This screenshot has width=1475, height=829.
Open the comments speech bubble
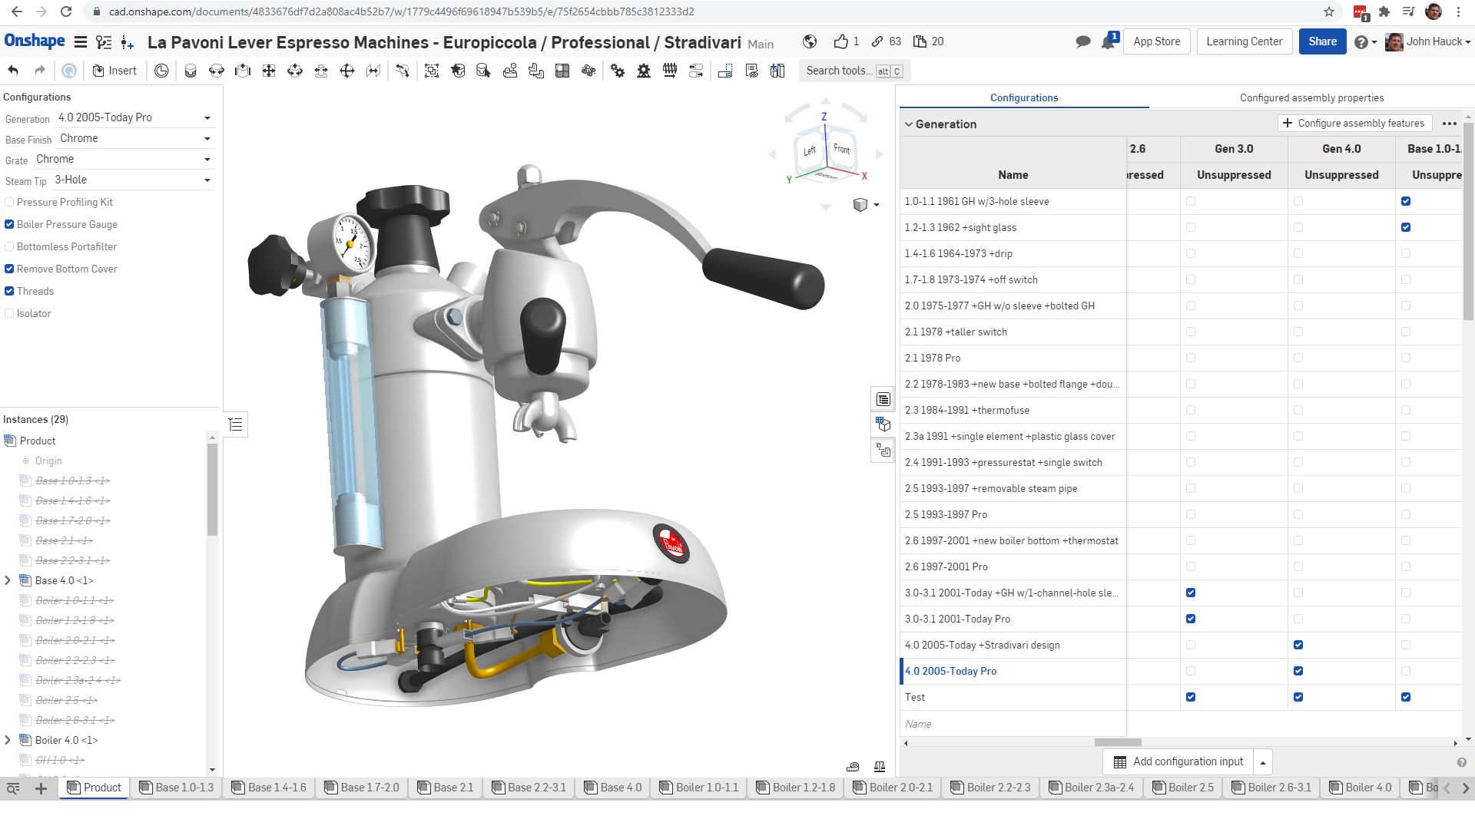1083,41
